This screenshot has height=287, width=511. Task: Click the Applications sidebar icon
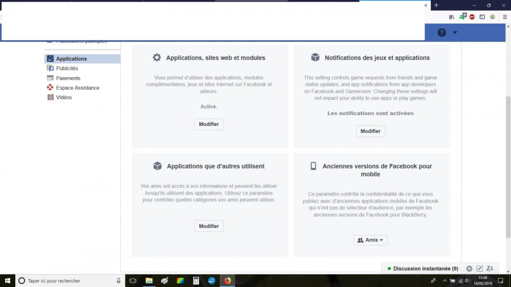(x=50, y=58)
